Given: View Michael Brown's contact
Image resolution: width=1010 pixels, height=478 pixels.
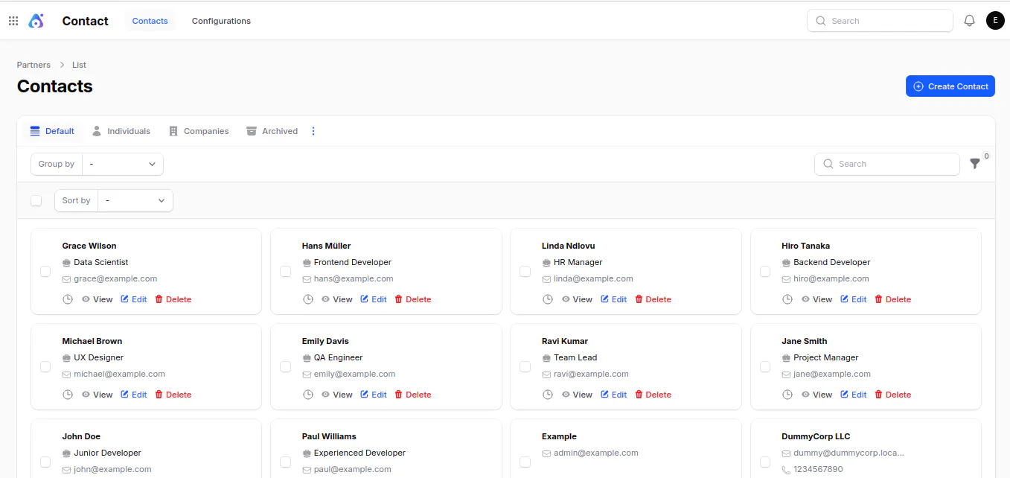Looking at the screenshot, I should coord(98,395).
